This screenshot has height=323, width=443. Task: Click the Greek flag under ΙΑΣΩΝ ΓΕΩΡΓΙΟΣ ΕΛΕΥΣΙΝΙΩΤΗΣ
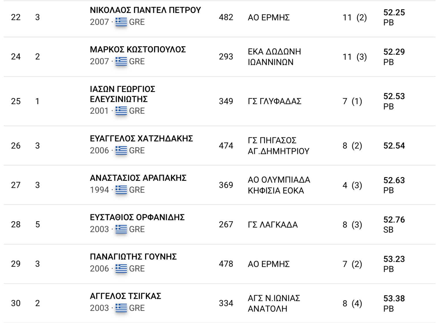tap(121, 111)
